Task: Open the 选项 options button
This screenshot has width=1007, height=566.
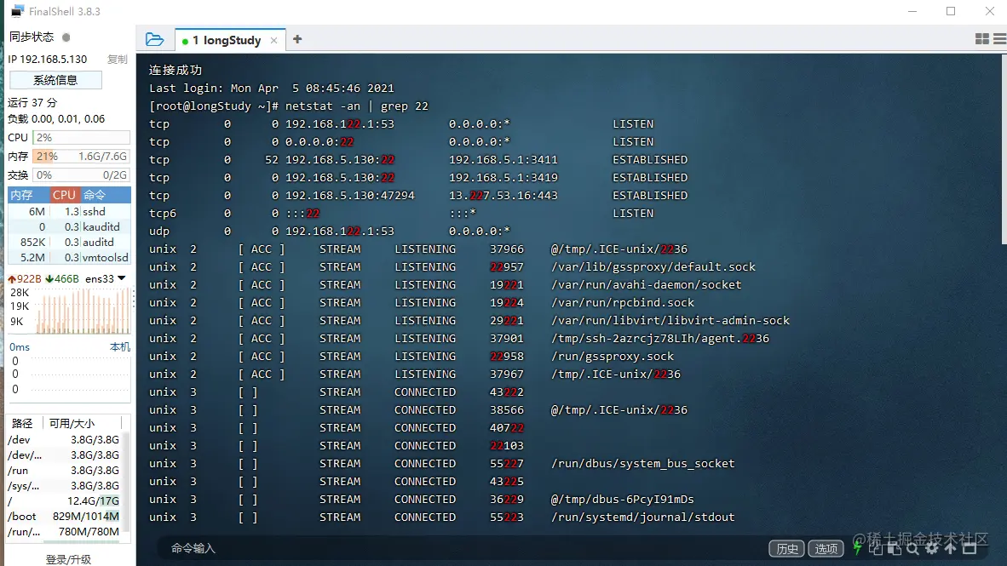Action: point(826,549)
